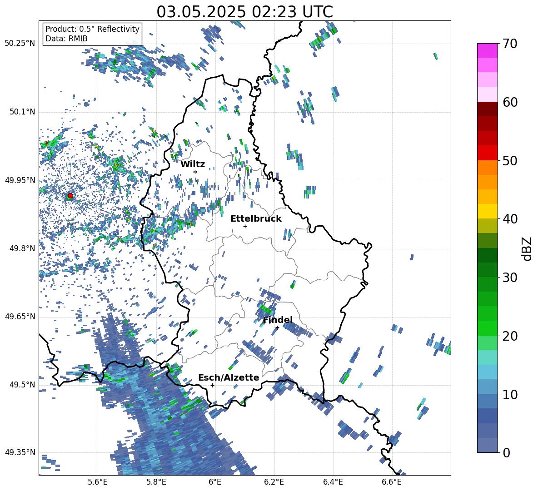Click the Esch/Alzette cross marker
The height and width of the screenshot is (491, 538).
click(212, 385)
